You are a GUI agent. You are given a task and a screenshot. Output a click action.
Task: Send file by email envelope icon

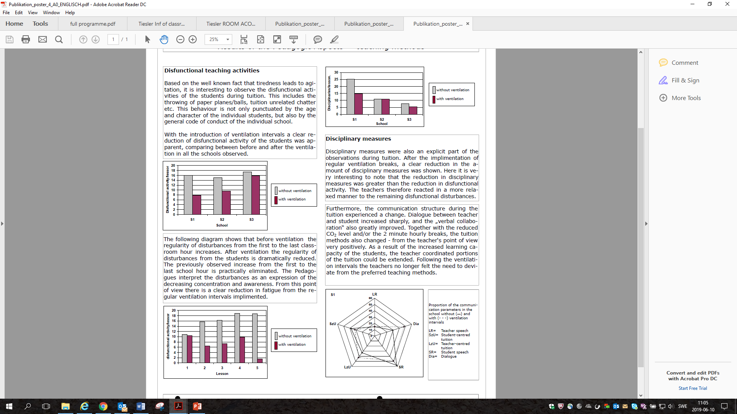pyautogui.click(x=43, y=39)
